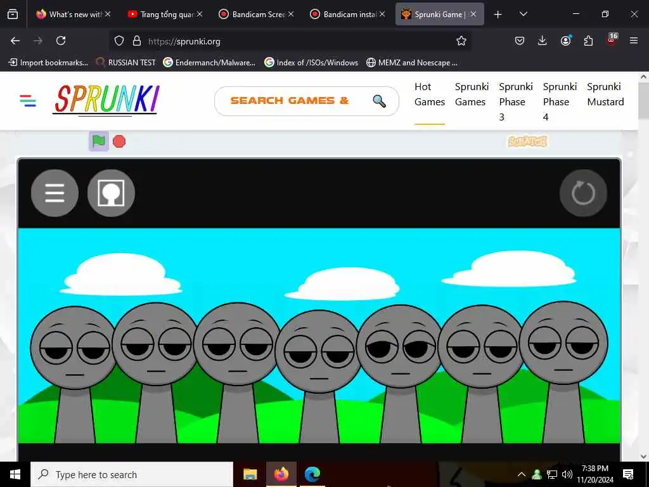The height and width of the screenshot is (487, 649).
Task: View site security padlock info
Action: (137, 41)
